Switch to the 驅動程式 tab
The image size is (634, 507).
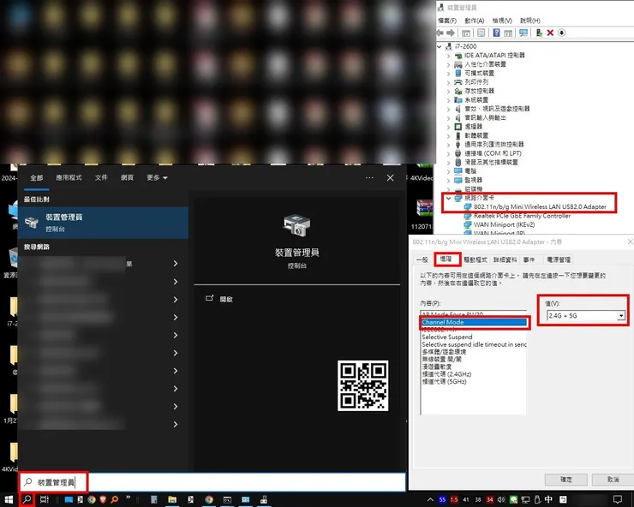click(x=475, y=259)
